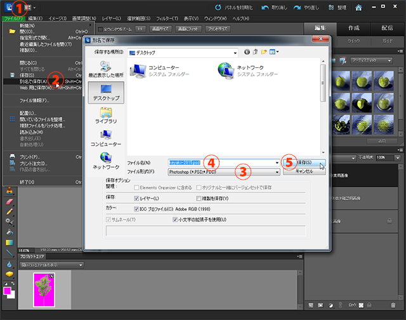Open the ファイル(F) menu
Image resolution: width=406 pixels, height=320 pixels.
[x=14, y=18]
